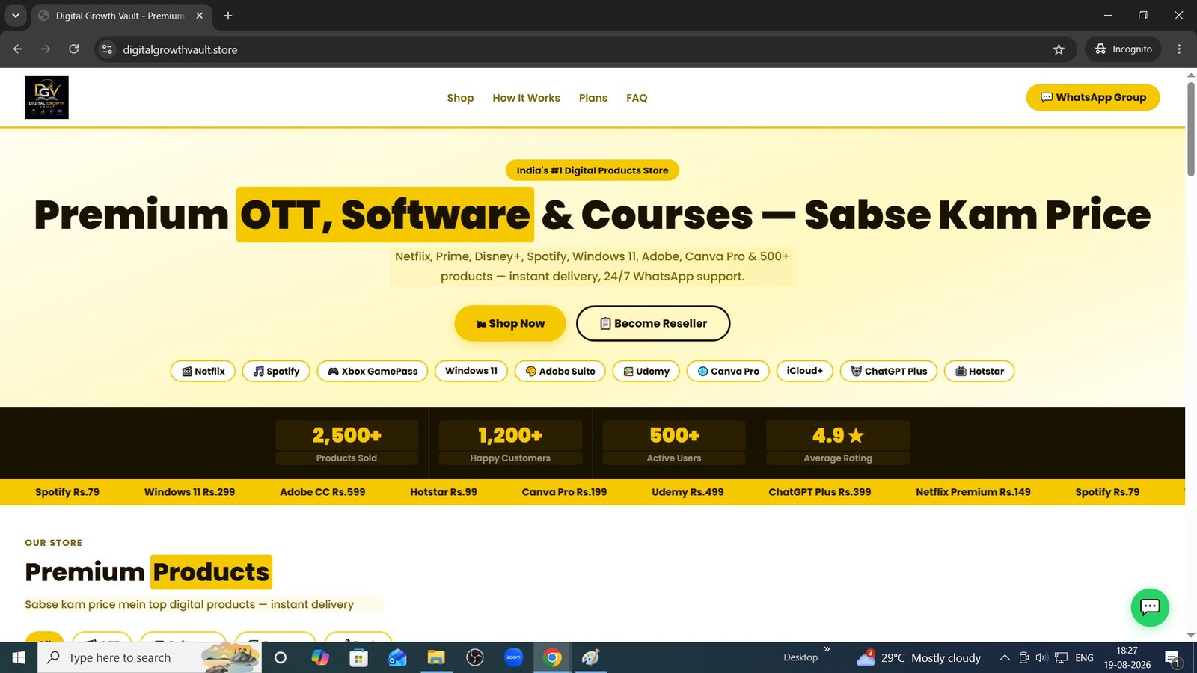Open the clock and date flyout
Viewport: 1197px width, 673px height.
(1127, 657)
